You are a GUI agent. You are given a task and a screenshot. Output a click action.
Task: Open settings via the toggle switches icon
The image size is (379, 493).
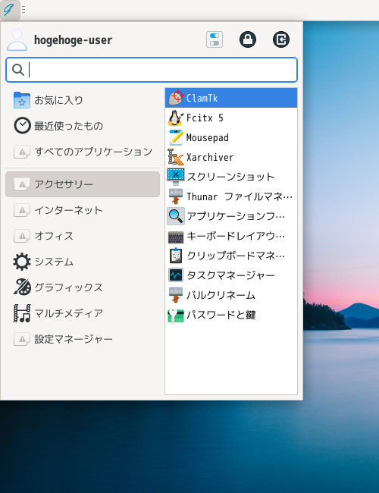(x=215, y=39)
